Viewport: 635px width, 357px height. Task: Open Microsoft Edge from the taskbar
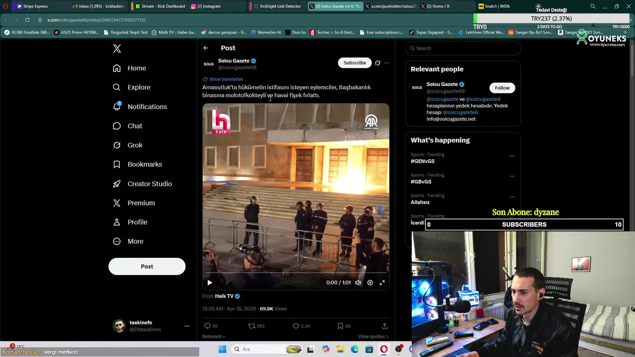355,349
